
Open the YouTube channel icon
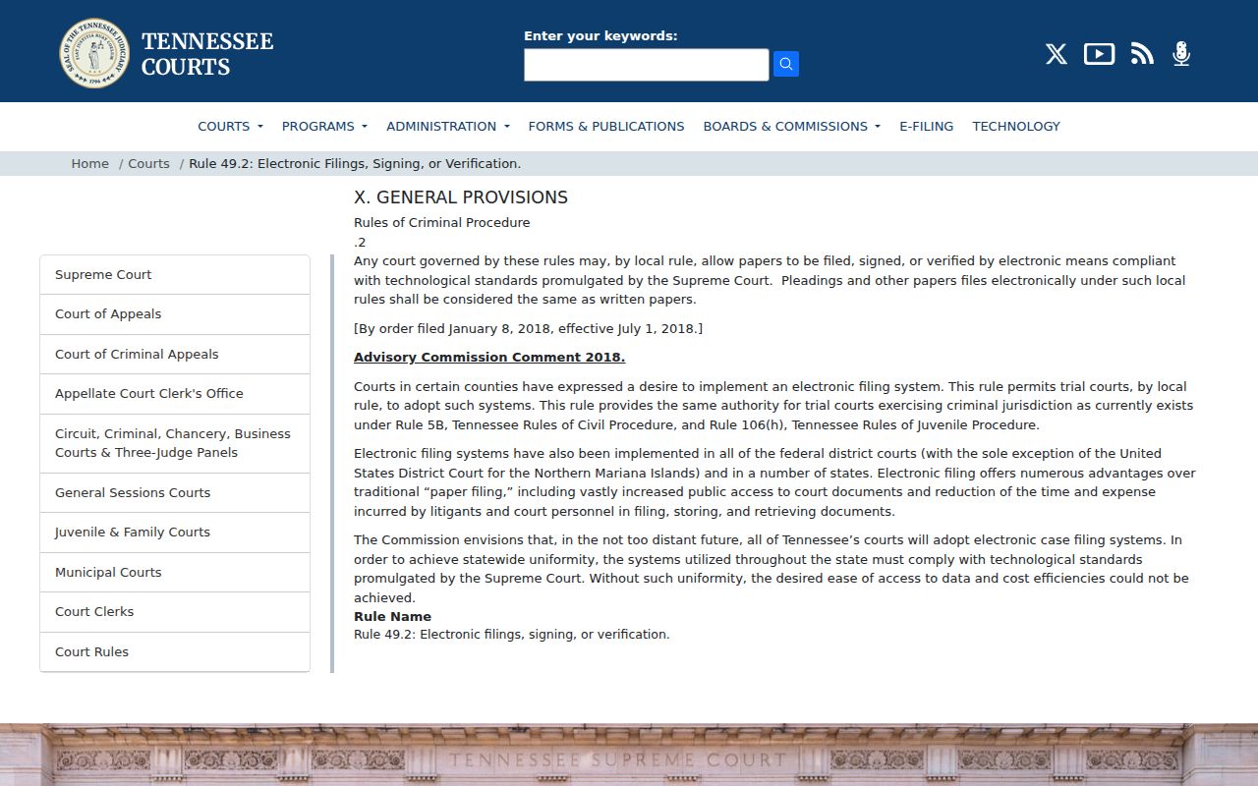[x=1099, y=54]
